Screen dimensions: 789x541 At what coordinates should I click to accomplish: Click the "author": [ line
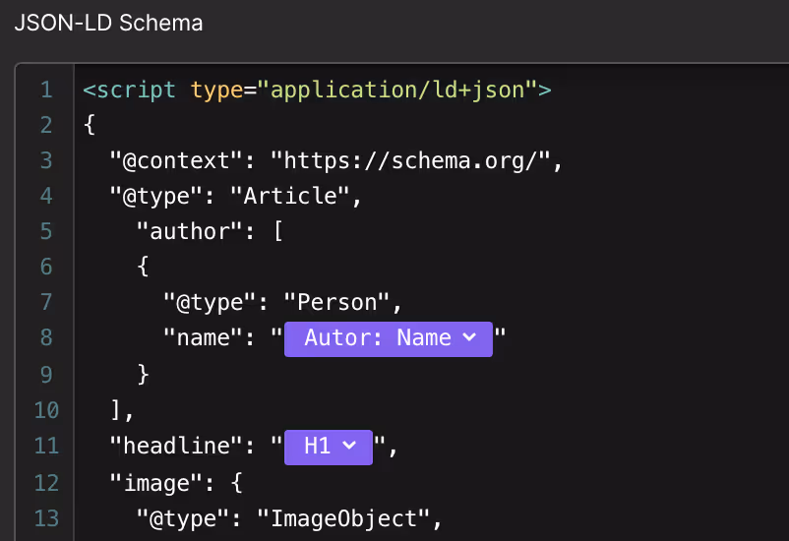[210, 231]
